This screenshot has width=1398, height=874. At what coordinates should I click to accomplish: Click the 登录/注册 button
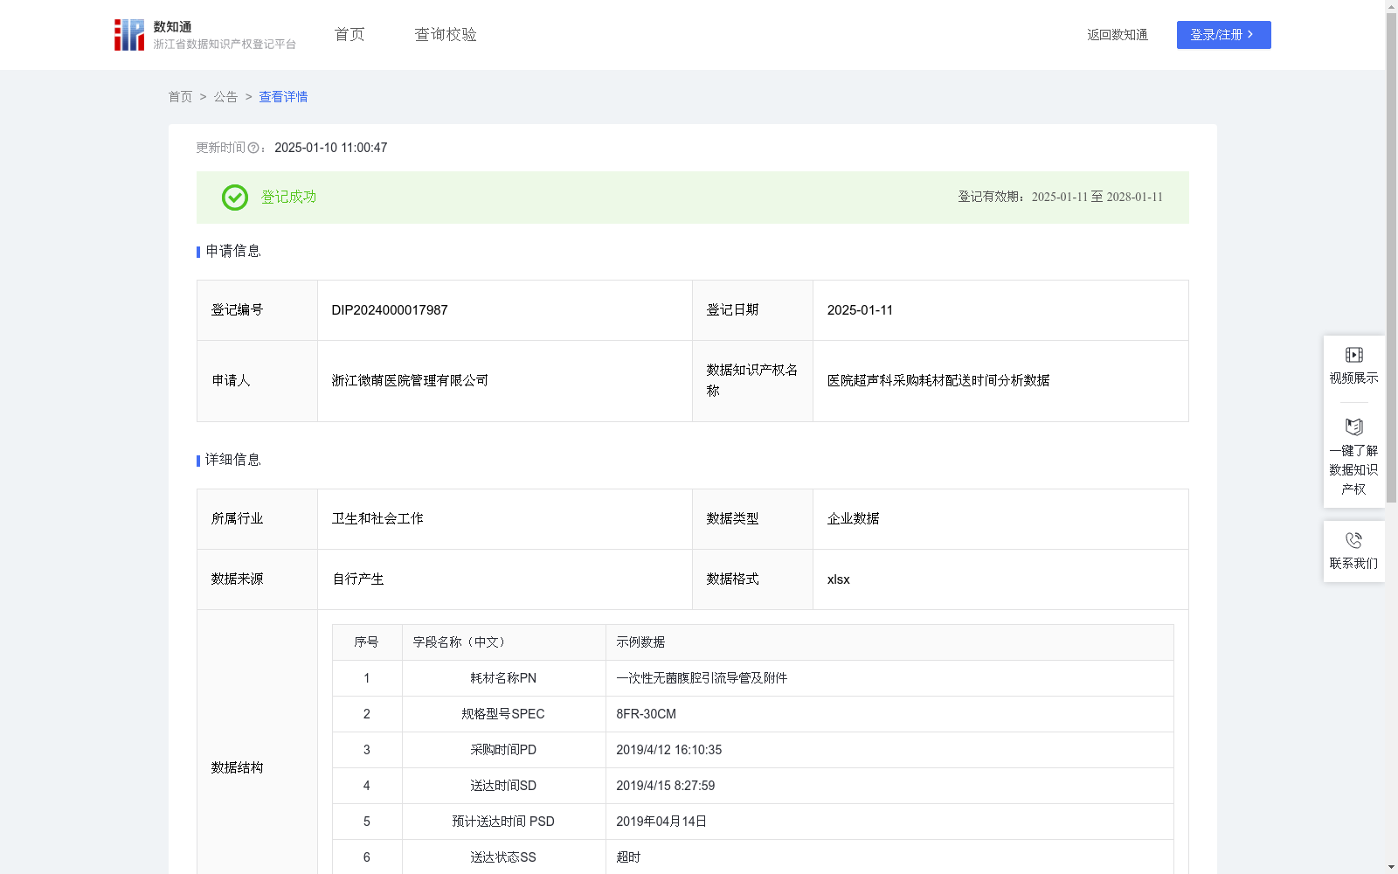coord(1223,35)
